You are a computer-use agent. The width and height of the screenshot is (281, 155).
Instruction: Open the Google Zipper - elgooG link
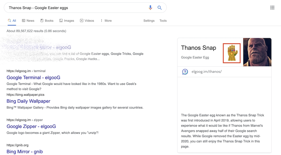31,126
